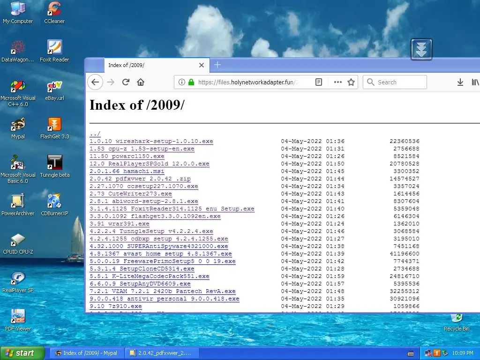Download FreewarePrimoSetup5 0 0 19.exe link
The height and width of the screenshot is (360, 480).
click(163, 261)
